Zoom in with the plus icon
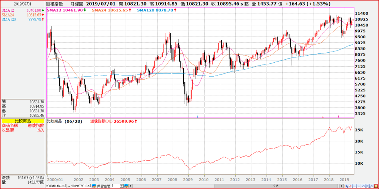This screenshot has height=189, width=379. 359,186
